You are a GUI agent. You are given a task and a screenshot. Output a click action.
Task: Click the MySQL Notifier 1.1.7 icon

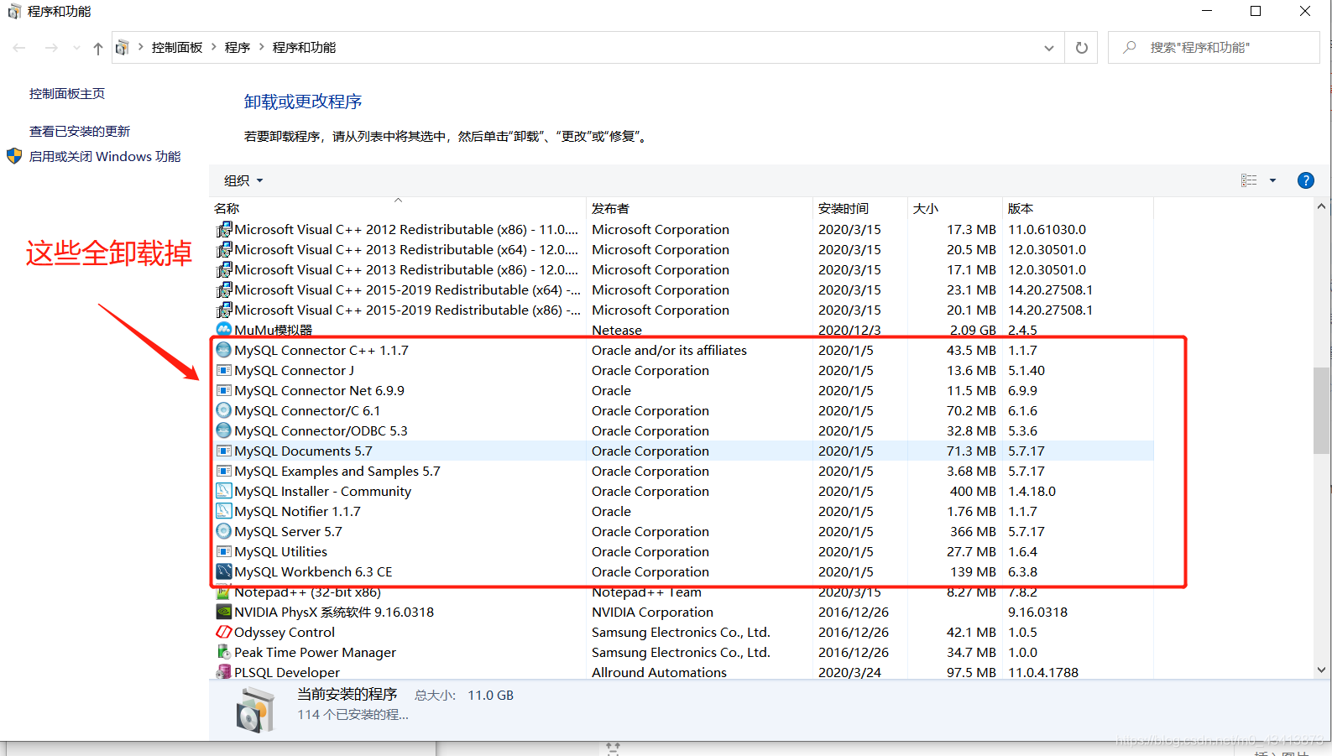pos(223,511)
